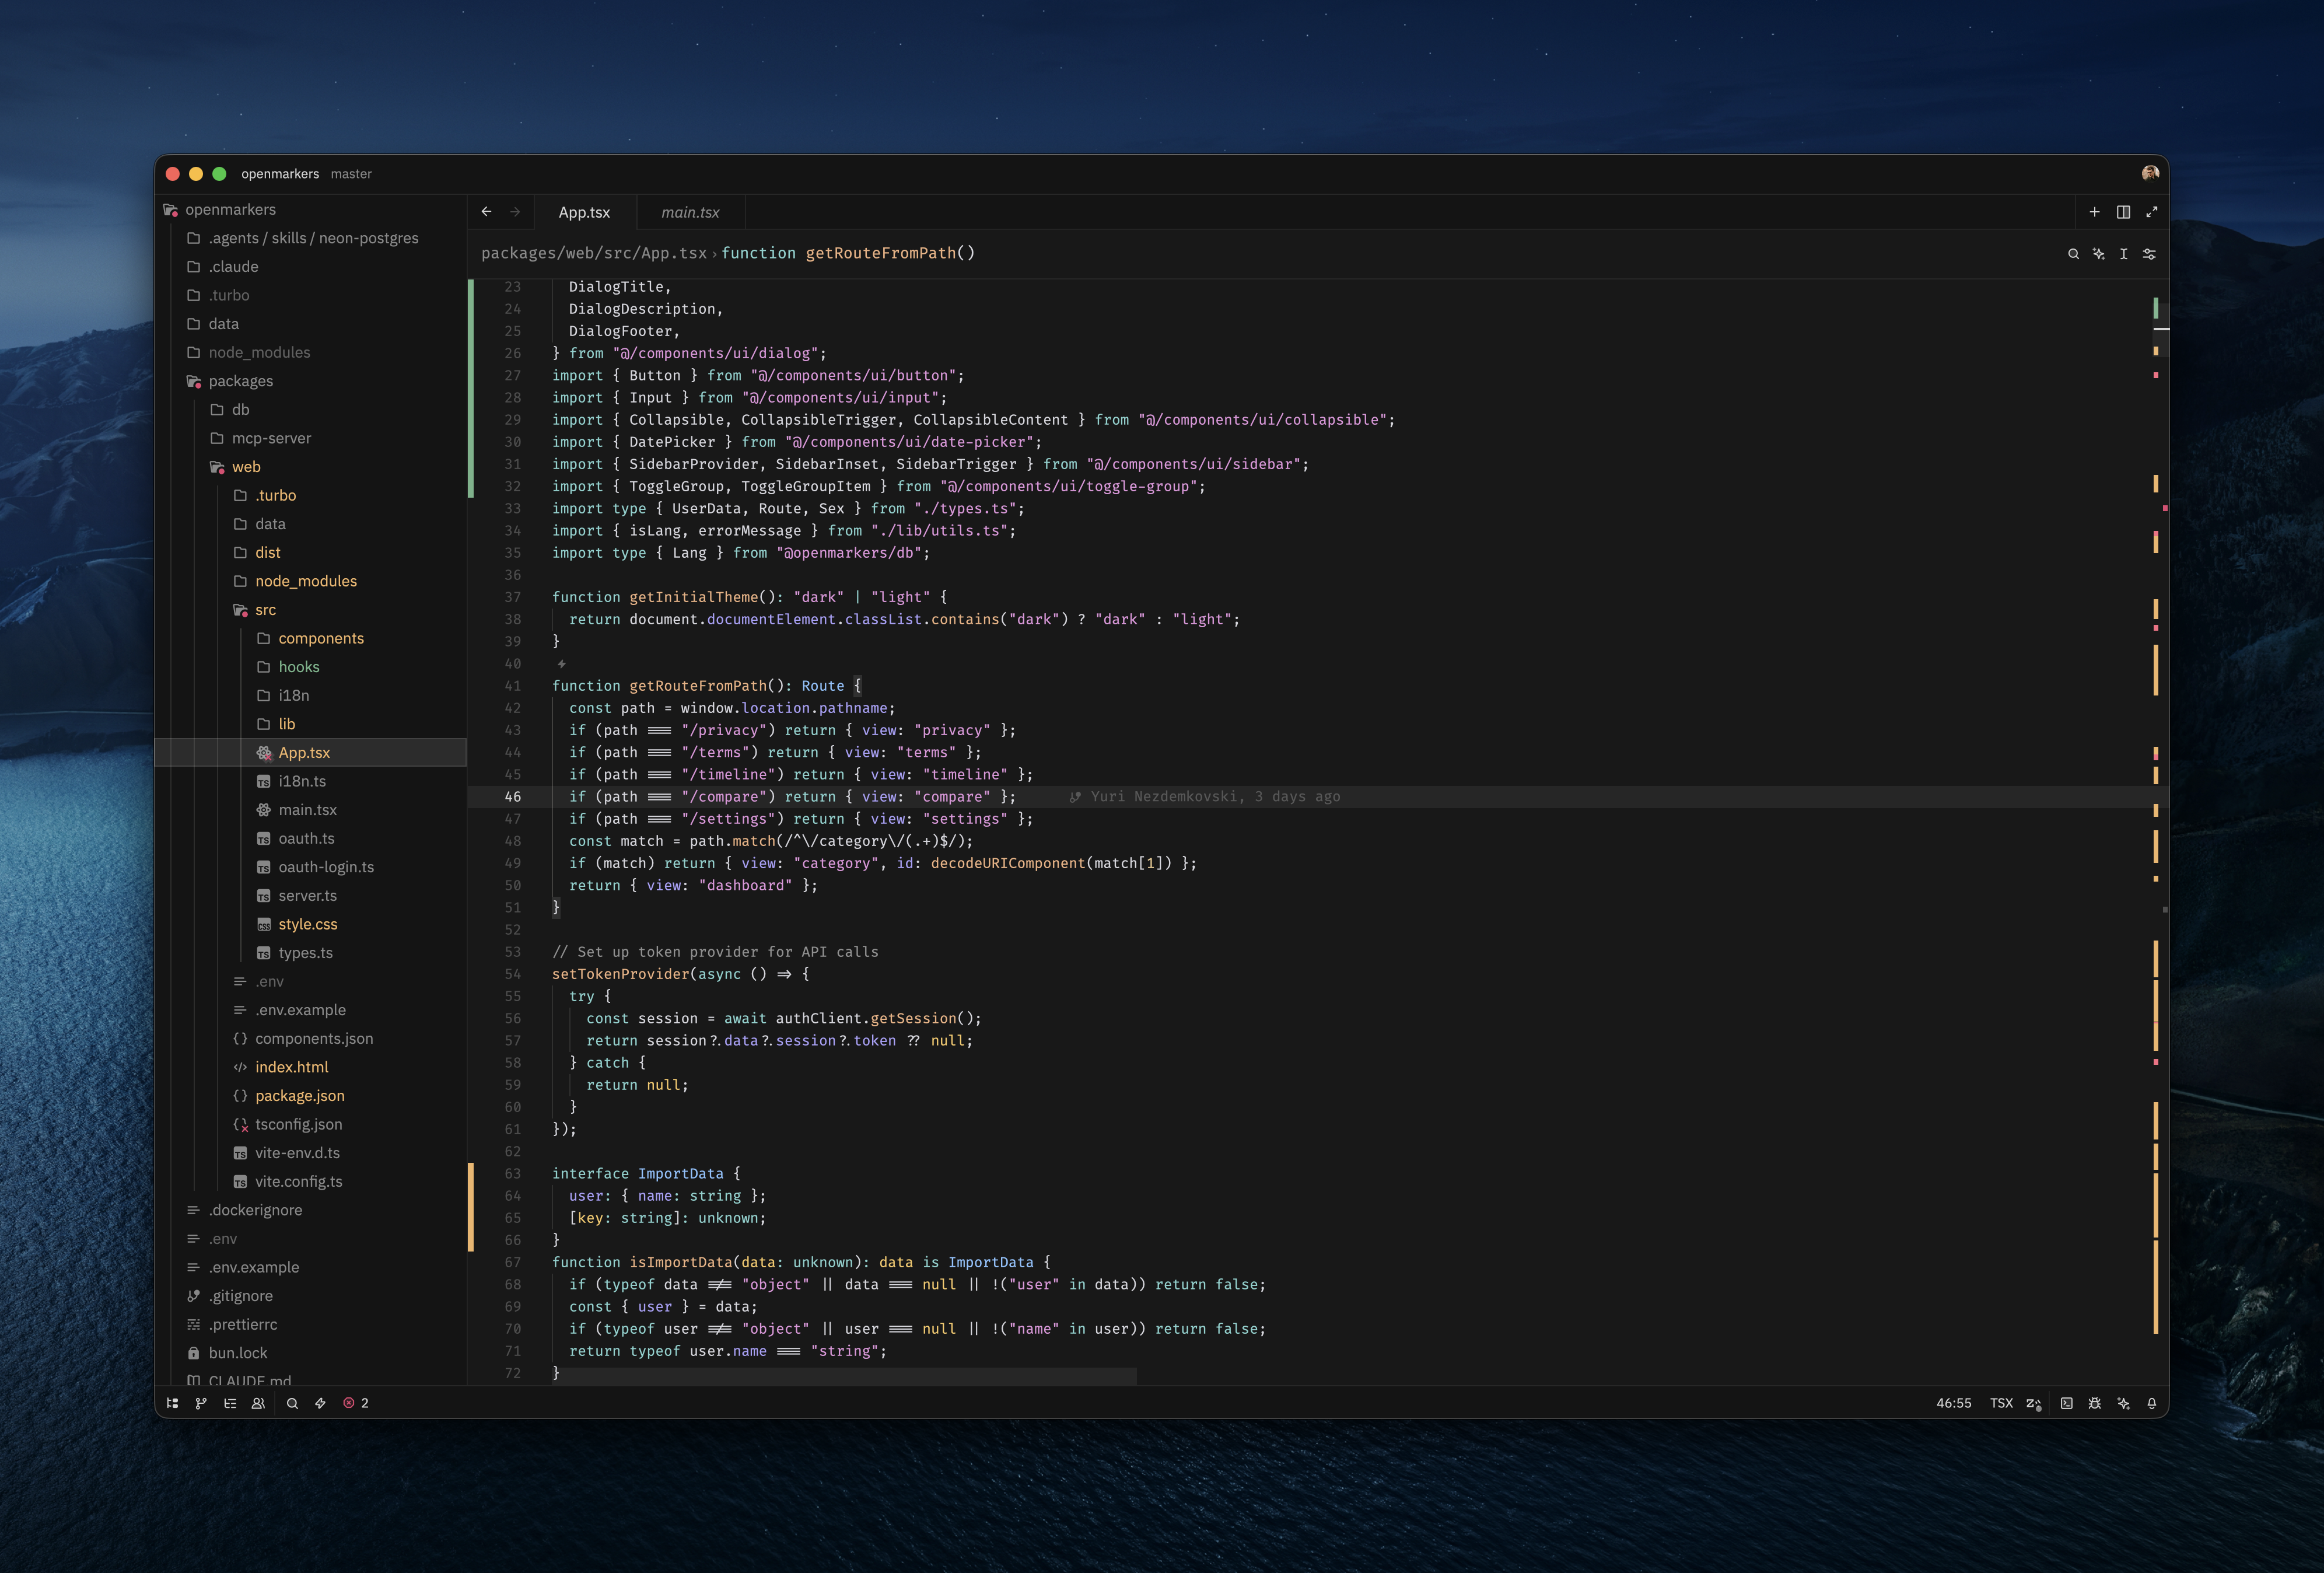Go back with the left arrow

coord(486,212)
